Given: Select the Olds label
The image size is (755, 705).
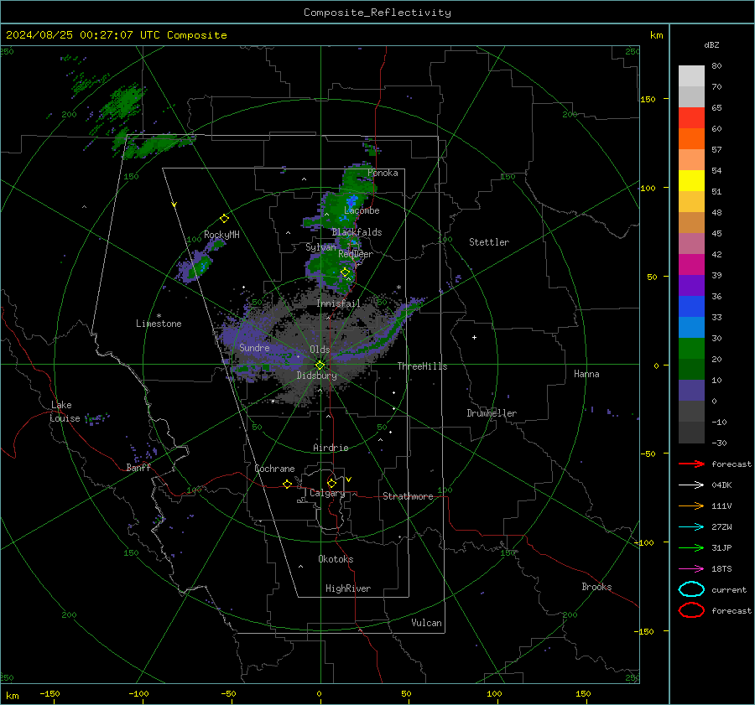Looking at the screenshot, I should (320, 350).
